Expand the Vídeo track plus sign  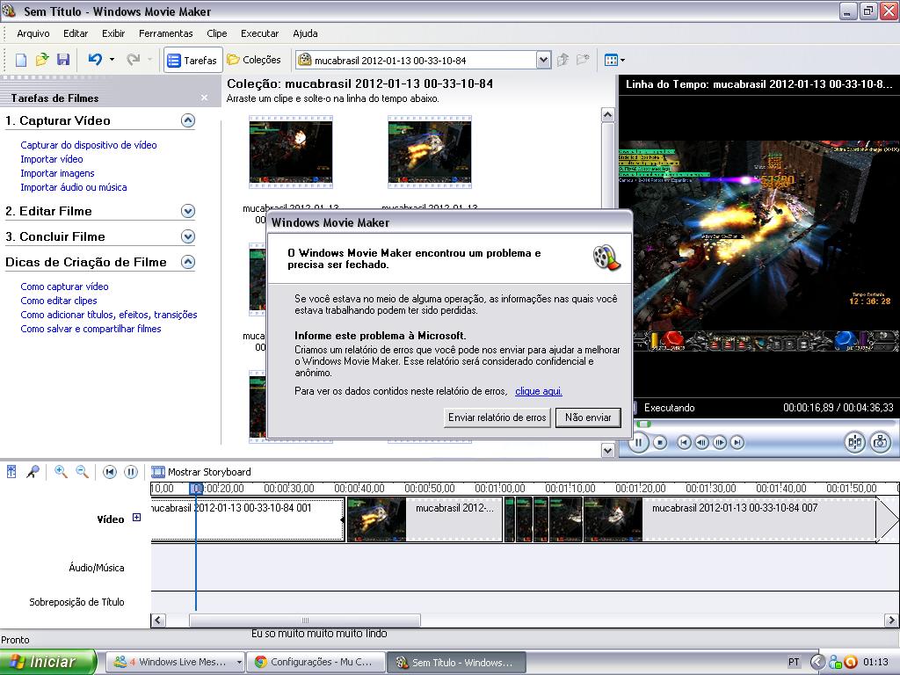[x=136, y=519]
